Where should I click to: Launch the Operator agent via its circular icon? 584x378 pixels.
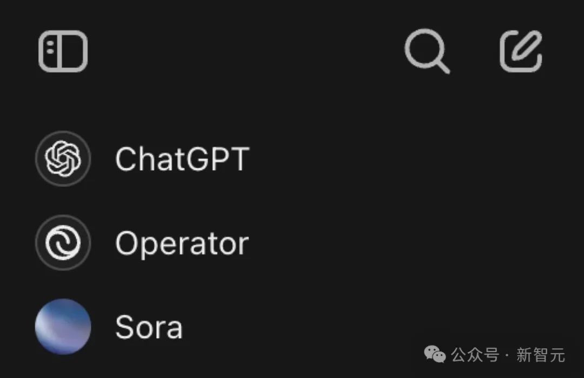coord(63,243)
